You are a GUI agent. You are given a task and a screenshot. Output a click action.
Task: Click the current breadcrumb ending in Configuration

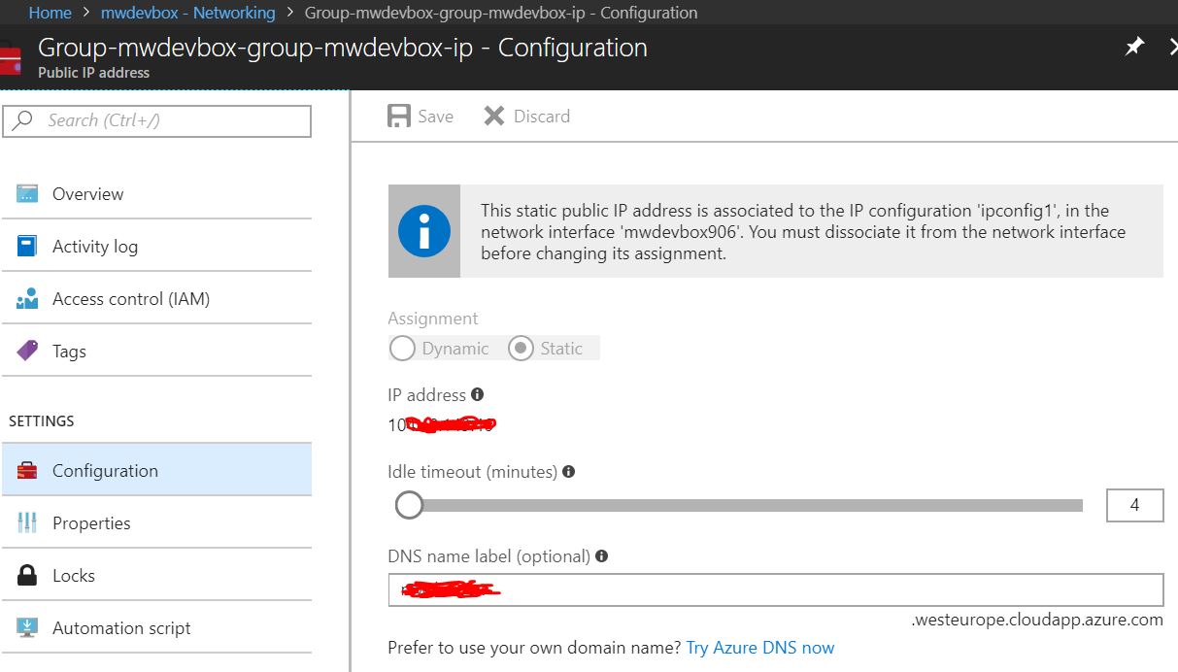501,13
